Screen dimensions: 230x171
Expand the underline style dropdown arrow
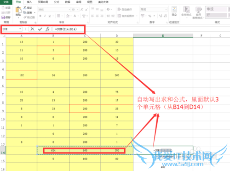53,16
